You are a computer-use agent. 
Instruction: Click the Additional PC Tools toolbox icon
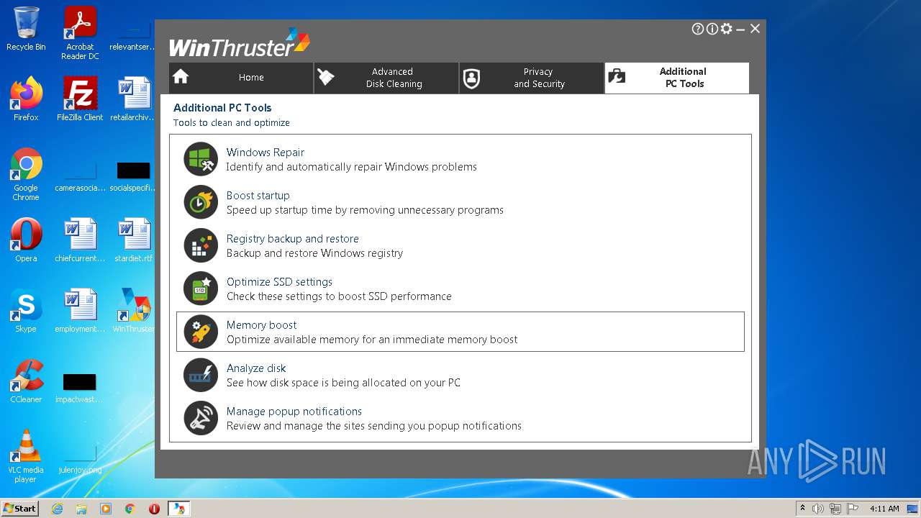pos(617,77)
